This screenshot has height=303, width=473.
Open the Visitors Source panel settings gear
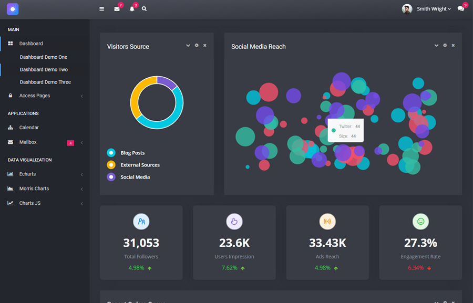[x=196, y=46]
